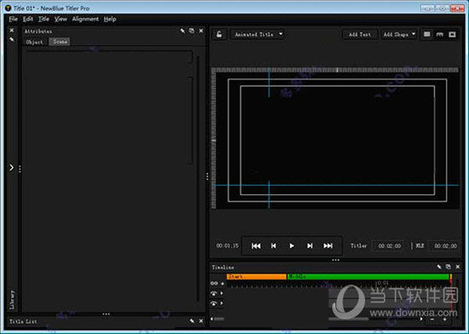Toggle the lock icon in the preview toolbar
Image resolution: width=469 pixels, height=334 pixels.
219,34
